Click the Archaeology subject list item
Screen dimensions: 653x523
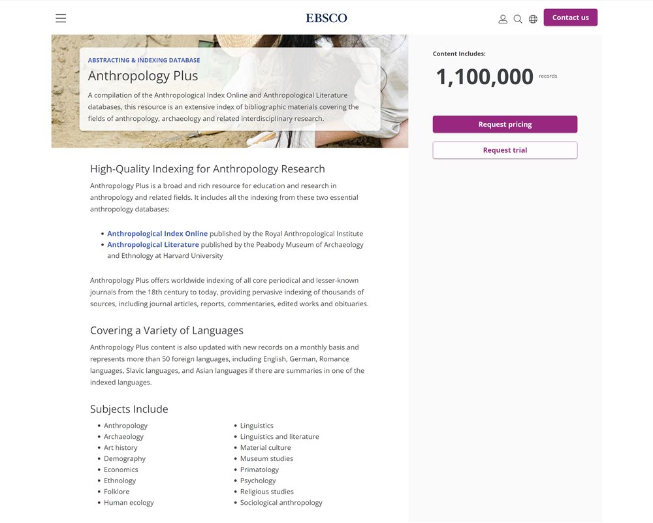coord(123,437)
